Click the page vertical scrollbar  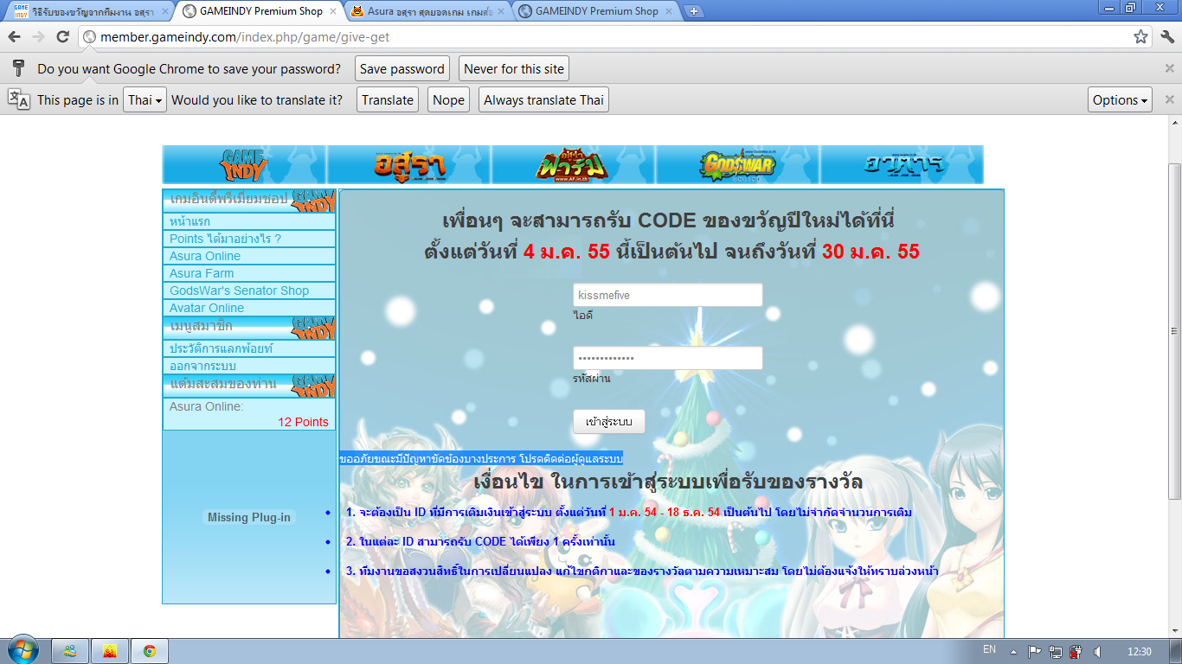[x=1173, y=329]
